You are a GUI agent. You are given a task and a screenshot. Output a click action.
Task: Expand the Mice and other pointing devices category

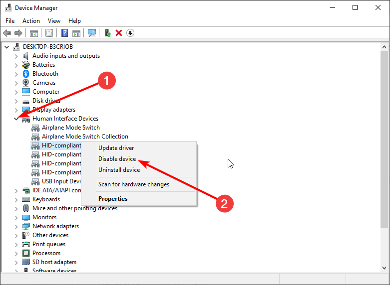16,209
